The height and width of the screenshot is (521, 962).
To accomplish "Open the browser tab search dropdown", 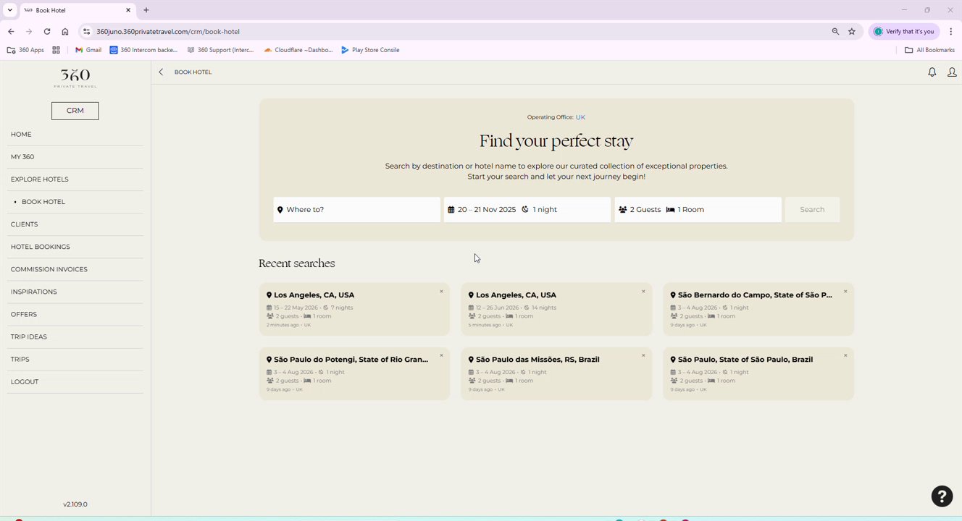I will point(9,10).
